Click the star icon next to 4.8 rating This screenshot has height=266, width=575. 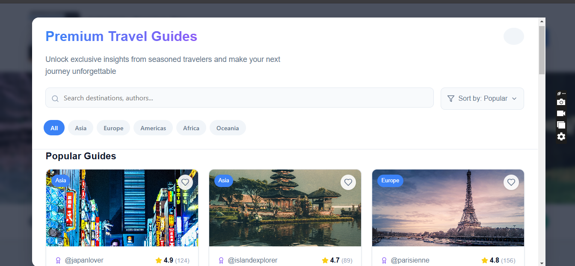485,260
